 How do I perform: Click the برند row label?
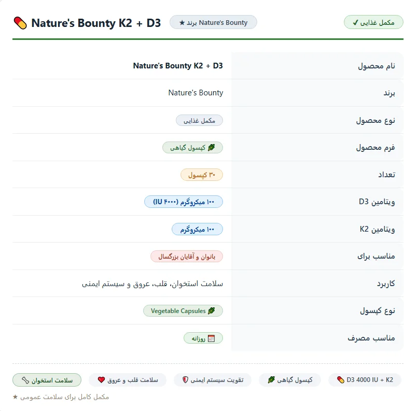pyautogui.click(x=389, y=93)
